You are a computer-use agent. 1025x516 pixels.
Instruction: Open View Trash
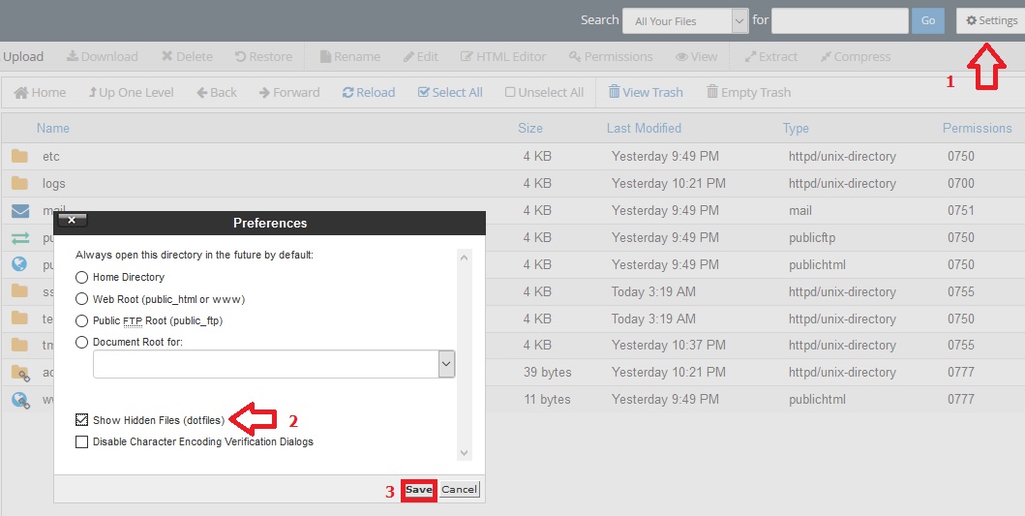point(646,92)
